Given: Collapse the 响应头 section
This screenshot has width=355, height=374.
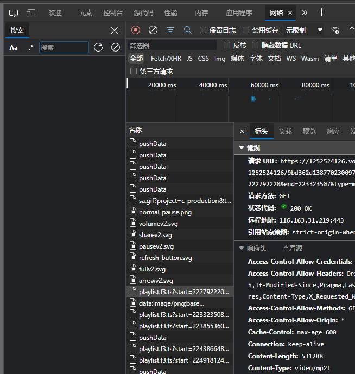Looking at the screenshot, I should [x=242, y=248].
